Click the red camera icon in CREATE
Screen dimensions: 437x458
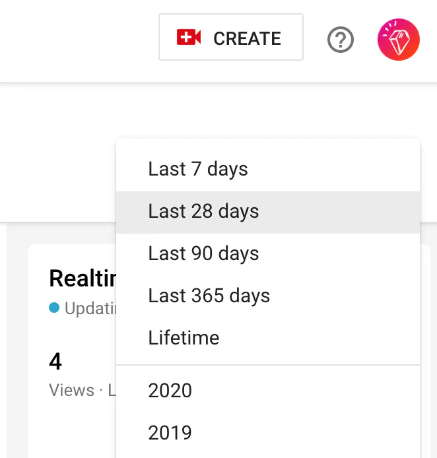click(189, 38)
